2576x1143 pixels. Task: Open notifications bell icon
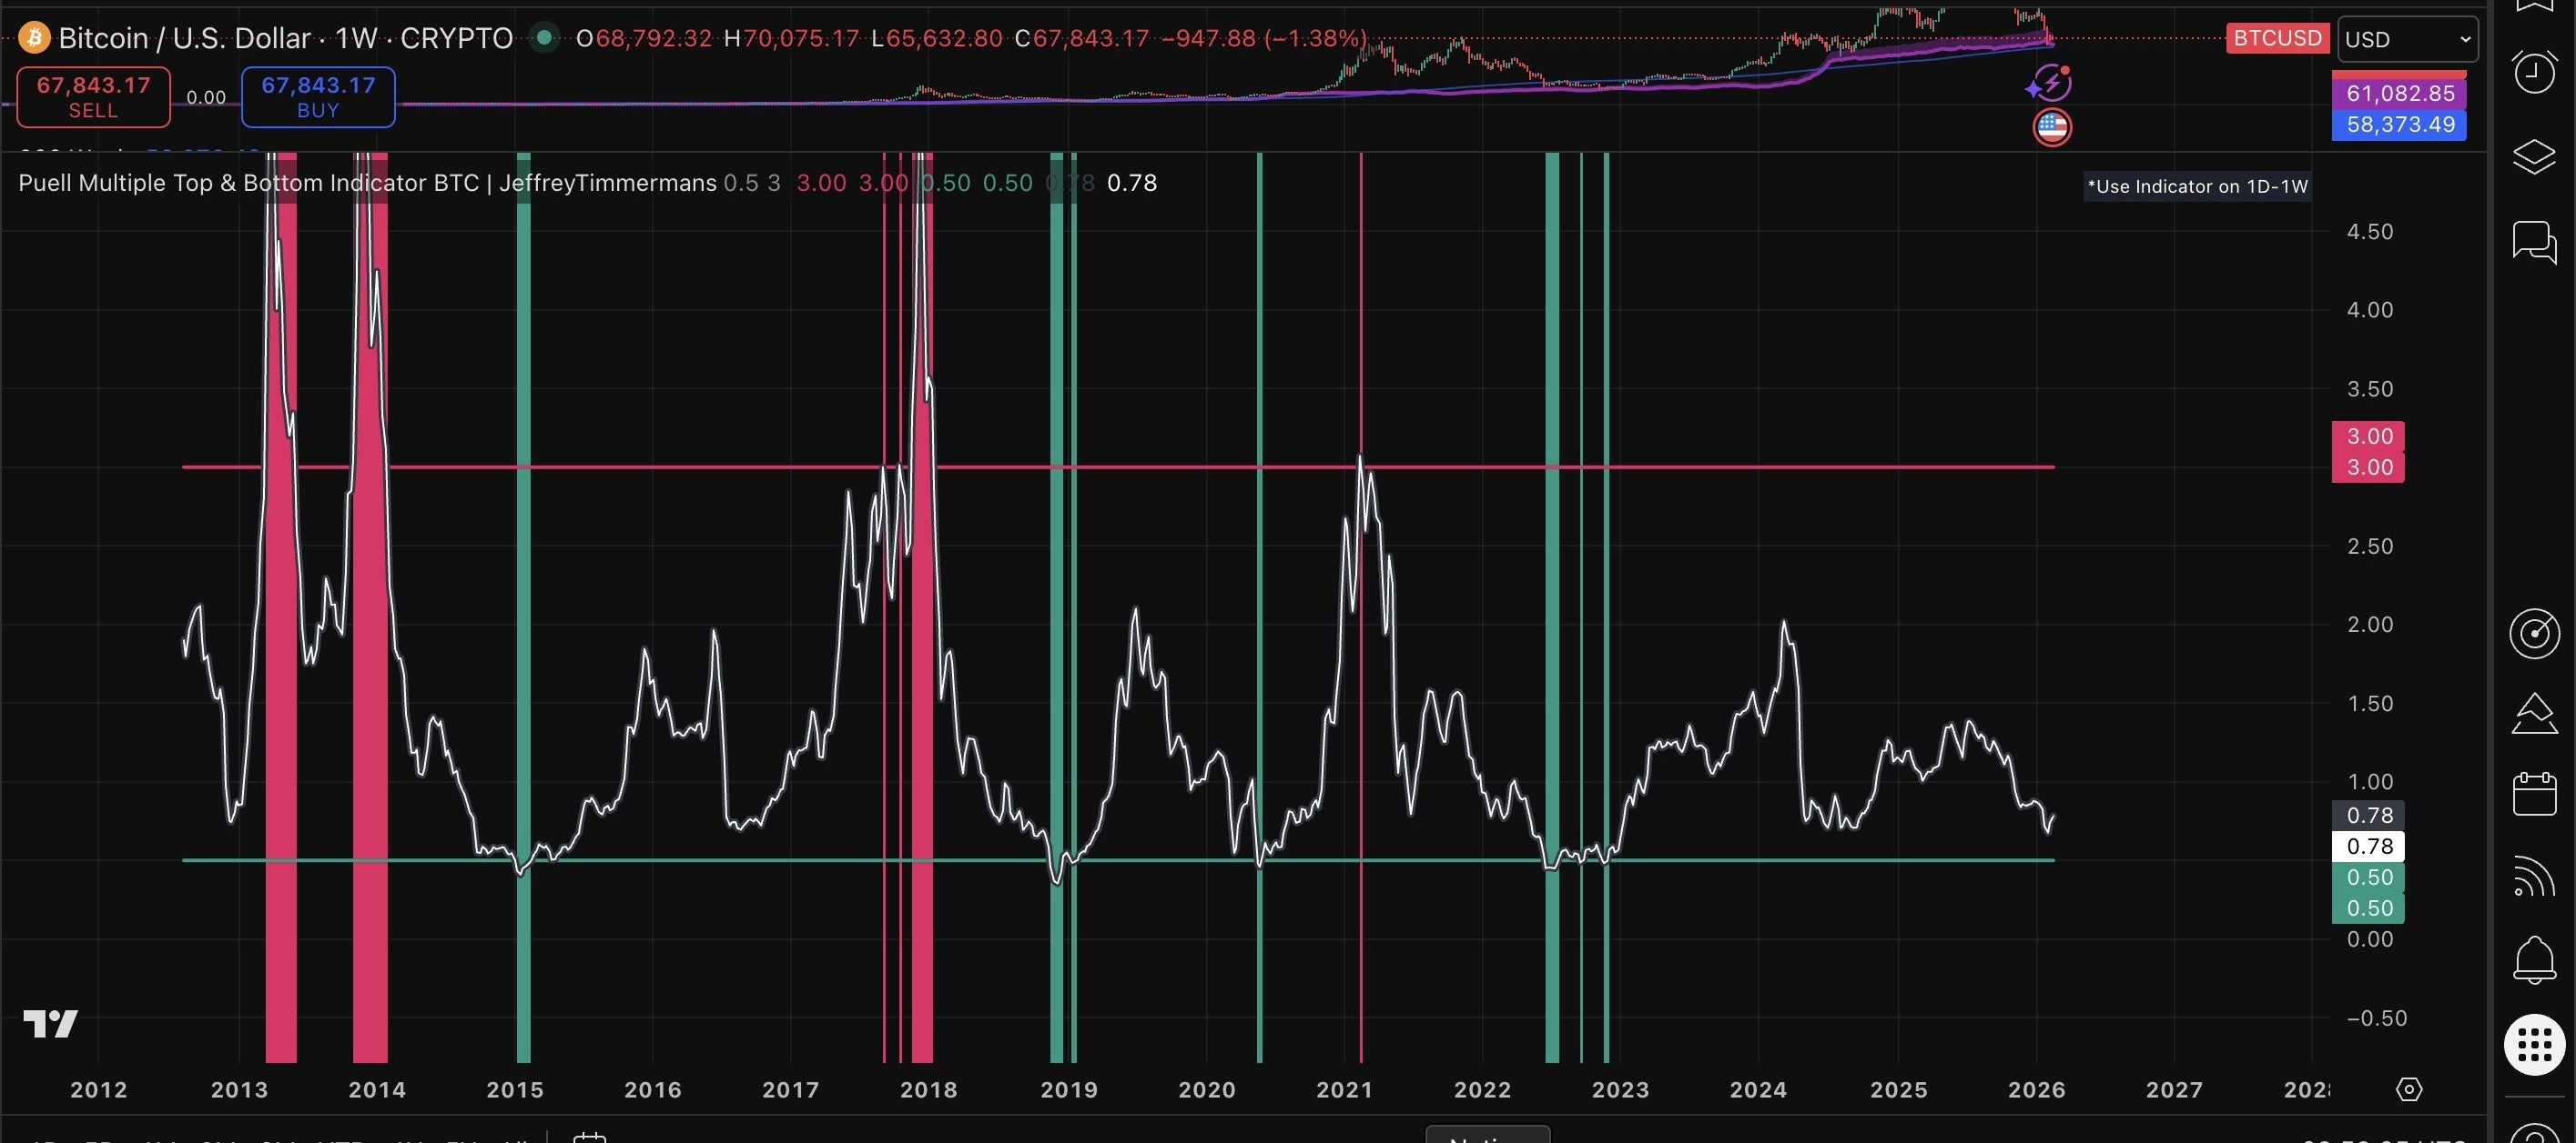tap(2534, 960)
